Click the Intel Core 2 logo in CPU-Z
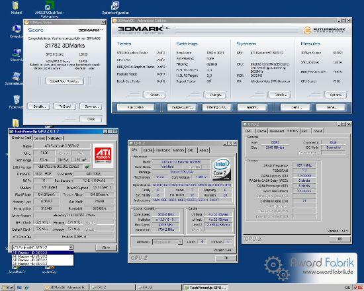 click(x=222, y=169)
